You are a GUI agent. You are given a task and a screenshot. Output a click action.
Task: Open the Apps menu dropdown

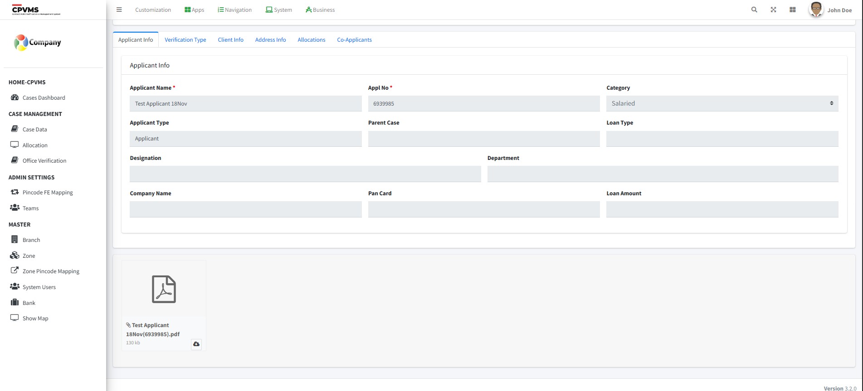195,10
